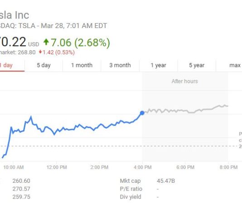This screenshot has height=209, width=242.
Task: Click the P/E ratio label
Action: [131, 189]
